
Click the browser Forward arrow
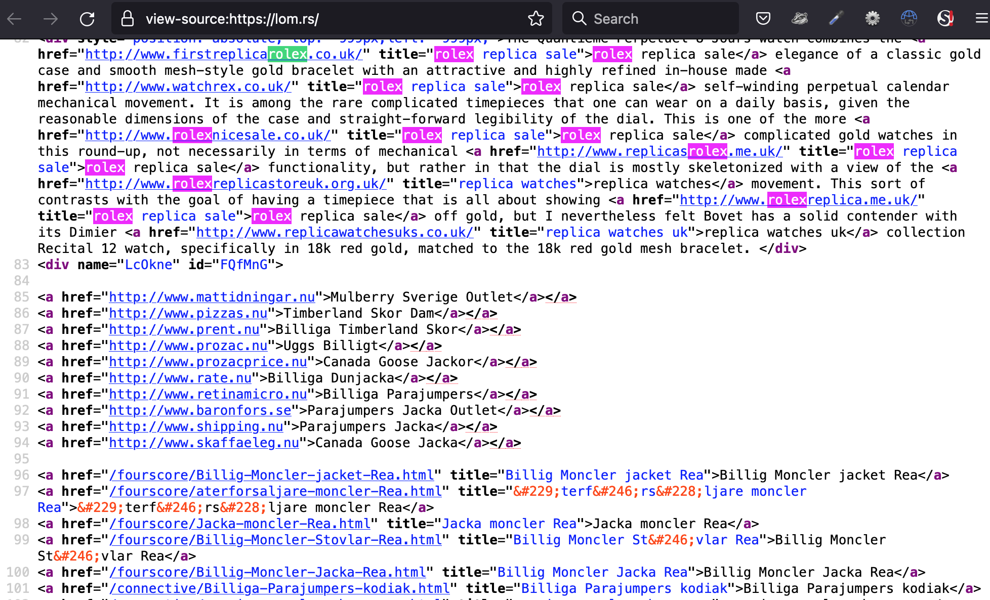click(51, 19)
